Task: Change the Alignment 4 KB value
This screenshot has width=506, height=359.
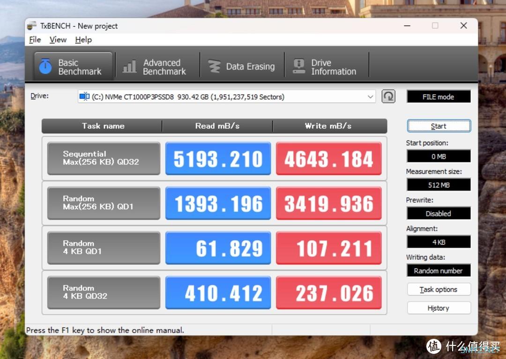Action: pos(439,242)
